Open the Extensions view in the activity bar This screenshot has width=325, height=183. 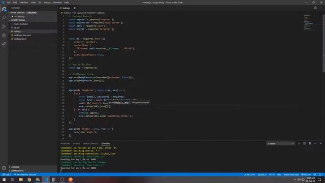tap(4, 44)
